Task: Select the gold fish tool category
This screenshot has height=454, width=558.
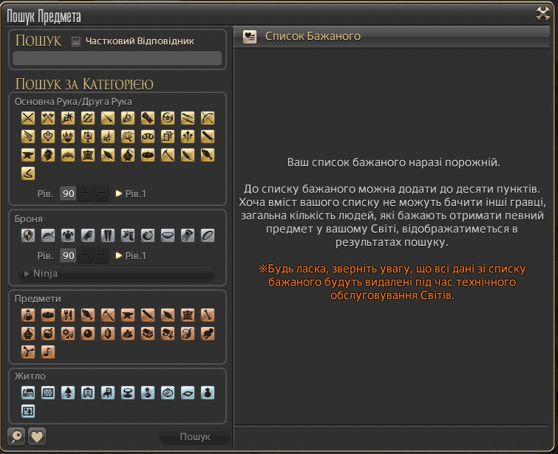Action: tap(208, 155)
